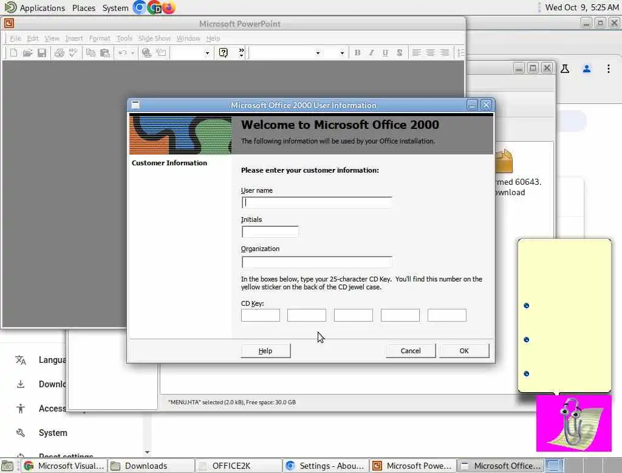Click the third bullet in Assistant balloon

[527, 374]
